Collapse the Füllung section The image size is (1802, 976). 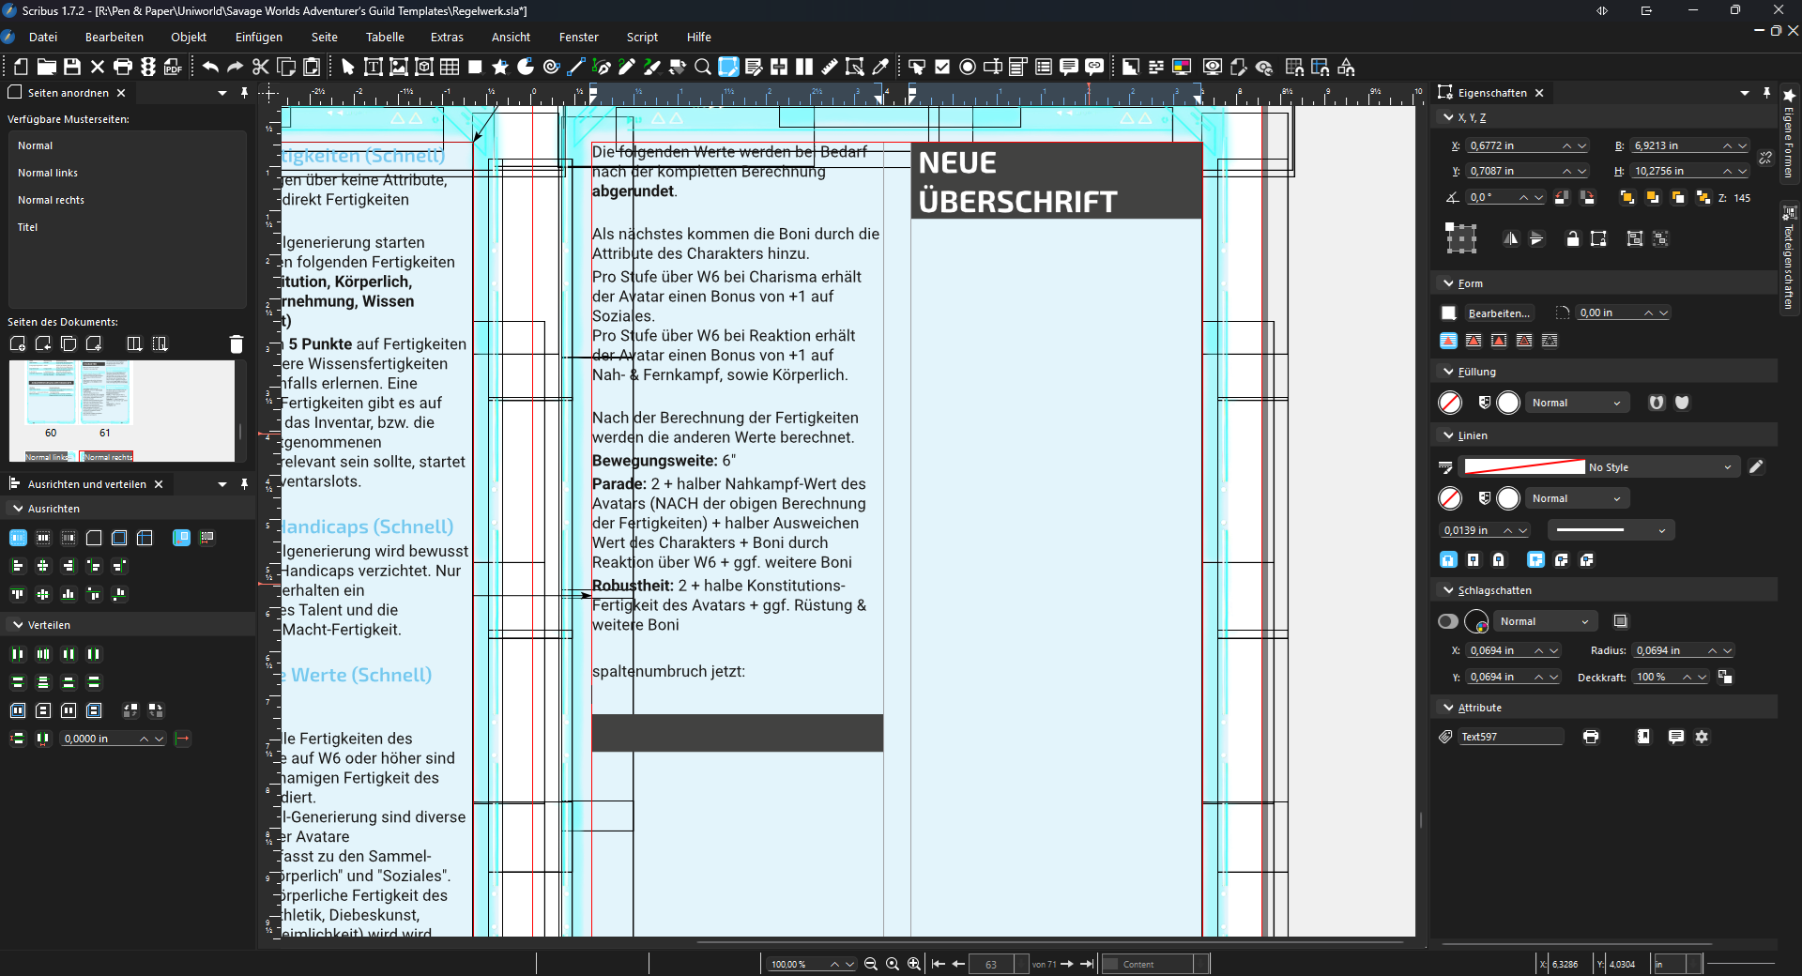pos(1448,372)
